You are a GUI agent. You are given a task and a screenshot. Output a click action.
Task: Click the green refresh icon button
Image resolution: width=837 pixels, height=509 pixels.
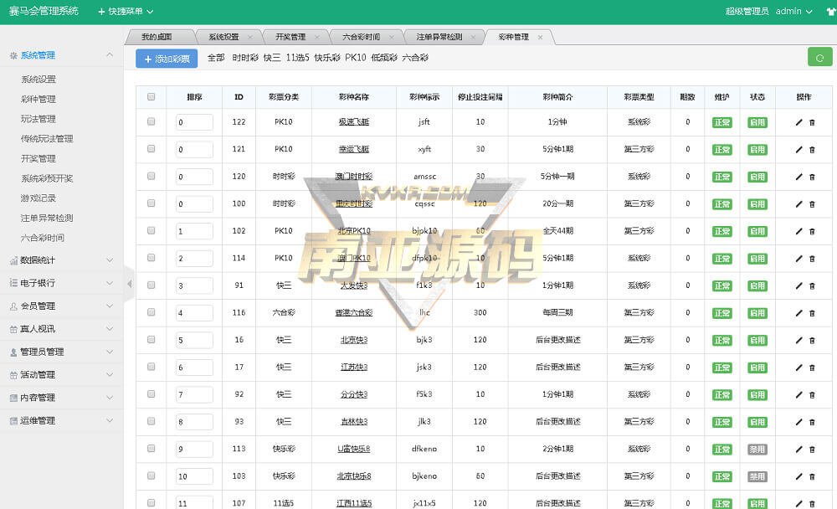[x=819, y=58]
